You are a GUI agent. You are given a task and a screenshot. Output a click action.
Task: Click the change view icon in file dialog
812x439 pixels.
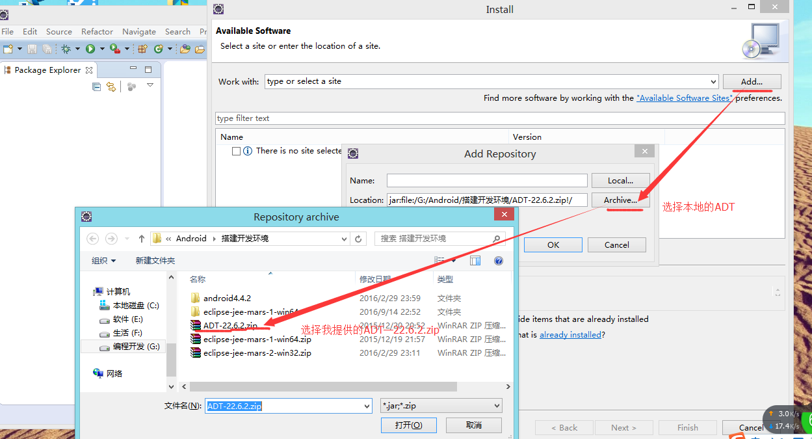pos(440,260)
